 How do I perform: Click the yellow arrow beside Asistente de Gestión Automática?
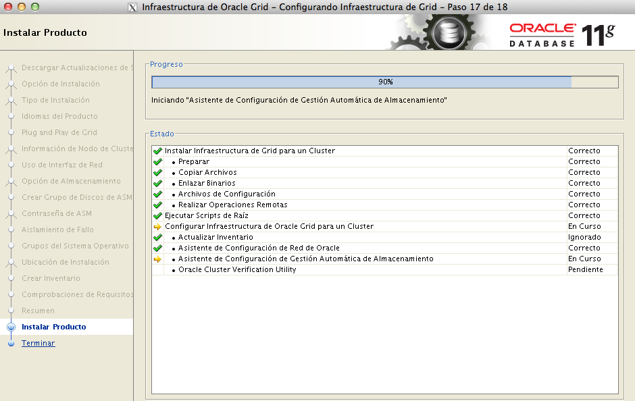point(157,259)
